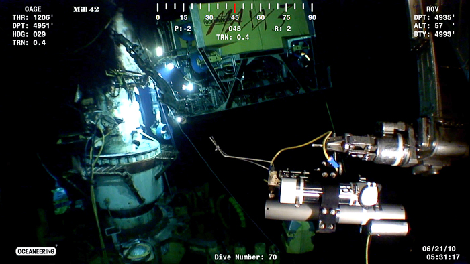The width and height of the screenshot is (470, 264).
Task: Click compass tape label '15'
Action: pos(183,17)
